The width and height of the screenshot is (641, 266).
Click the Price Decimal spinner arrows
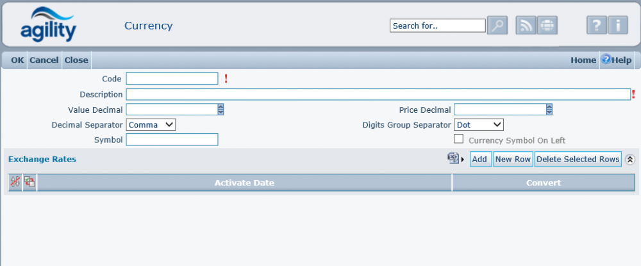(549, 110)
